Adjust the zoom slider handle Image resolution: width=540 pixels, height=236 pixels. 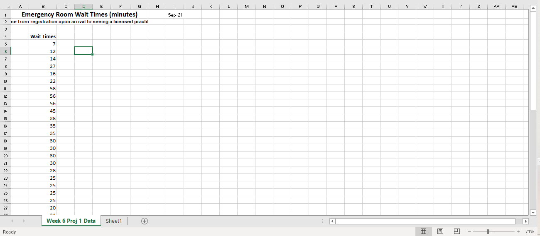click(488, 231)
